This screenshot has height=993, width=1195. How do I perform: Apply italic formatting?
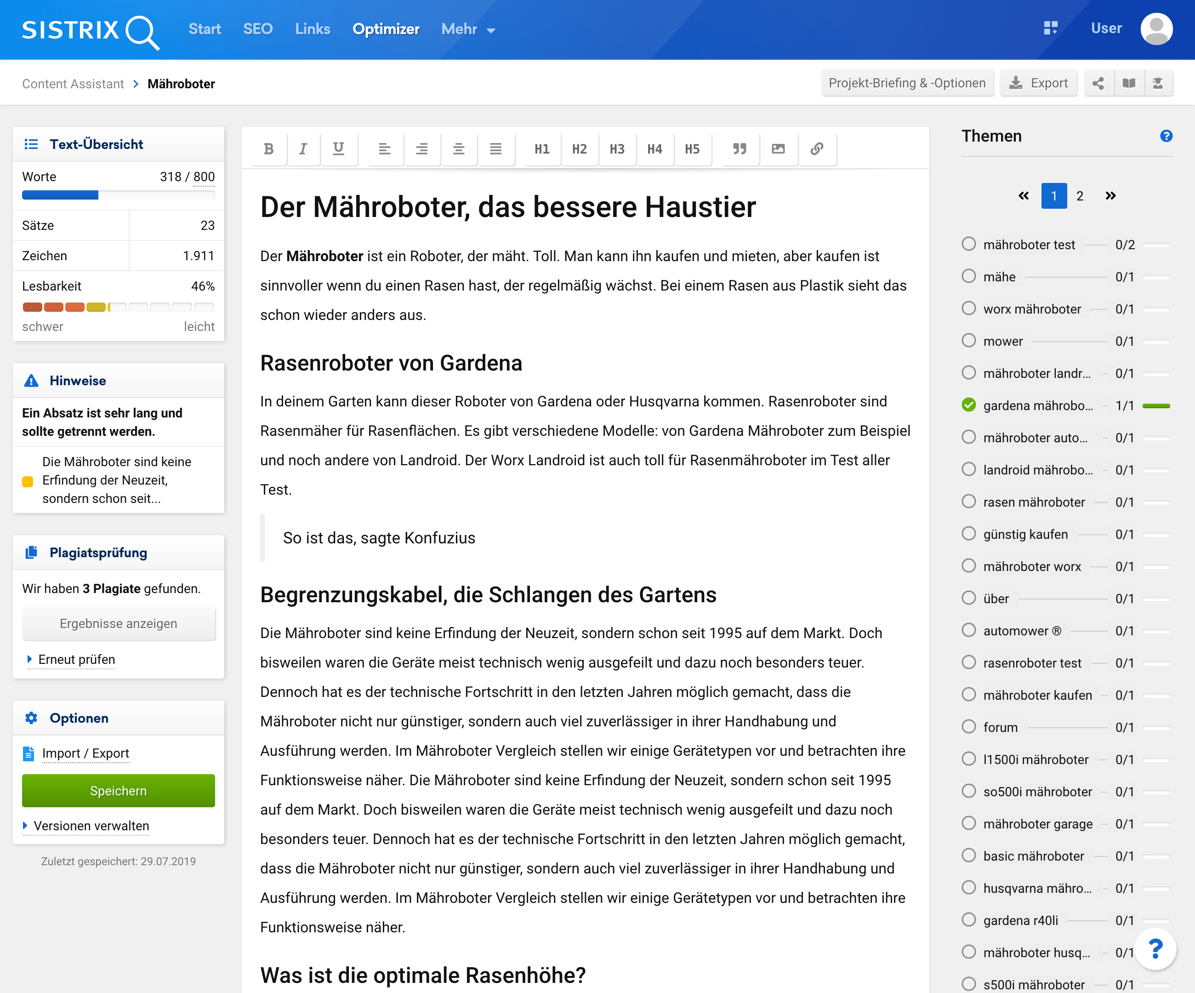(303, 149)
